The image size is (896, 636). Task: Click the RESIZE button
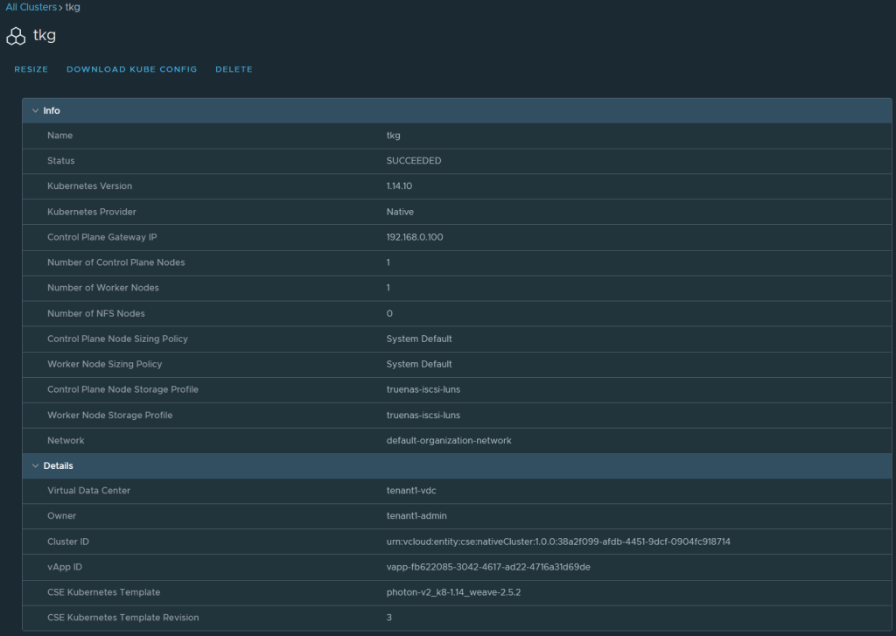tap(31, 69)
